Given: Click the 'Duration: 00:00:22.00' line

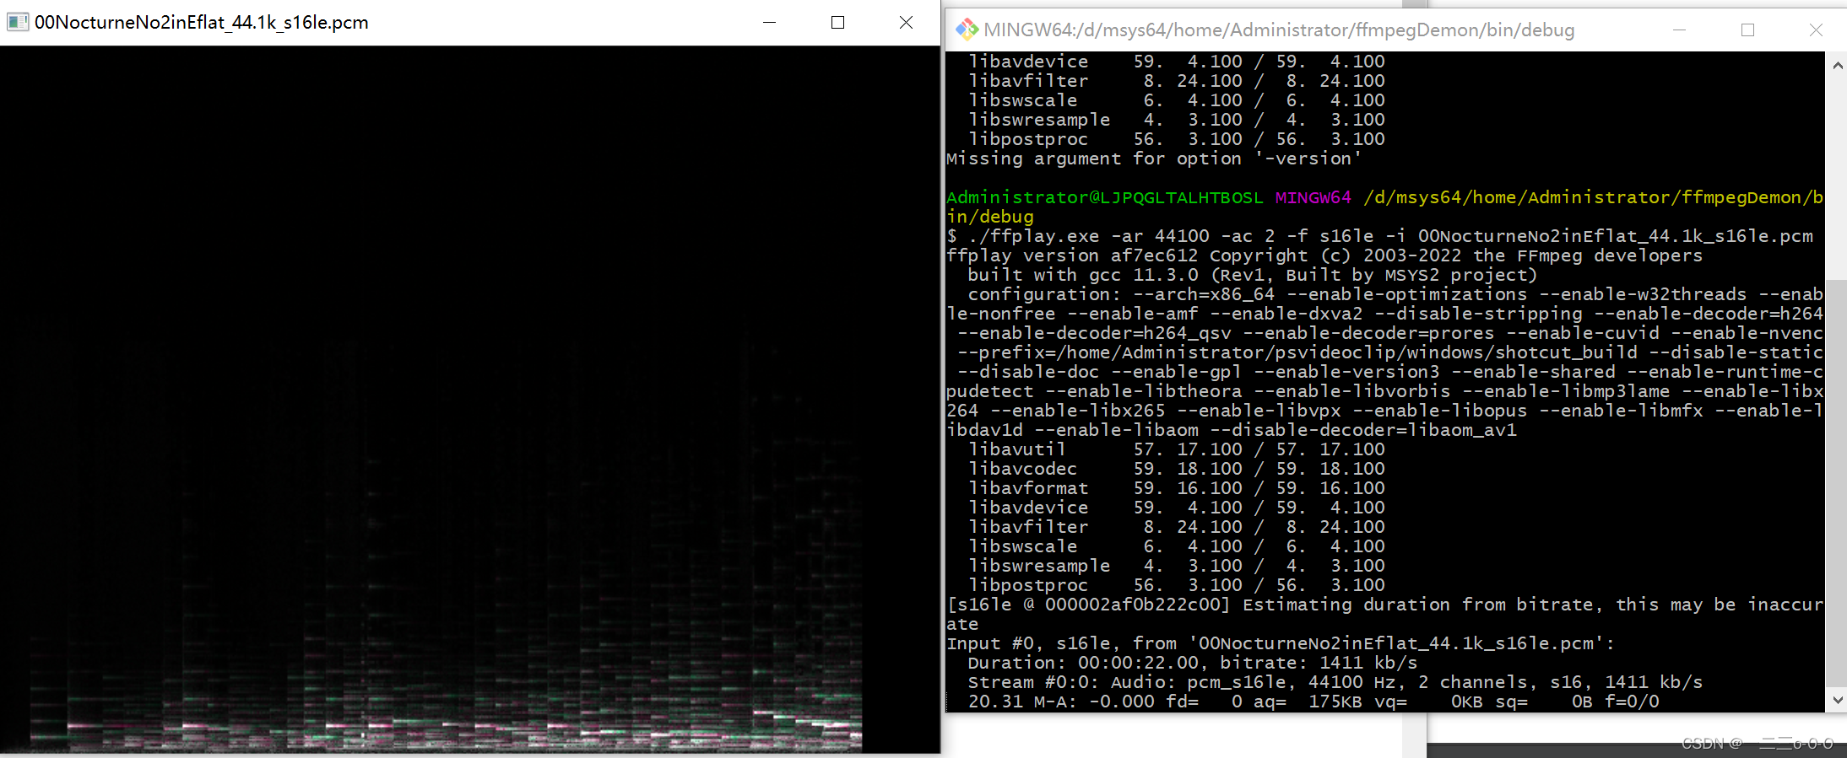Looking at the screenshot, I should [x=1193, y=663].
